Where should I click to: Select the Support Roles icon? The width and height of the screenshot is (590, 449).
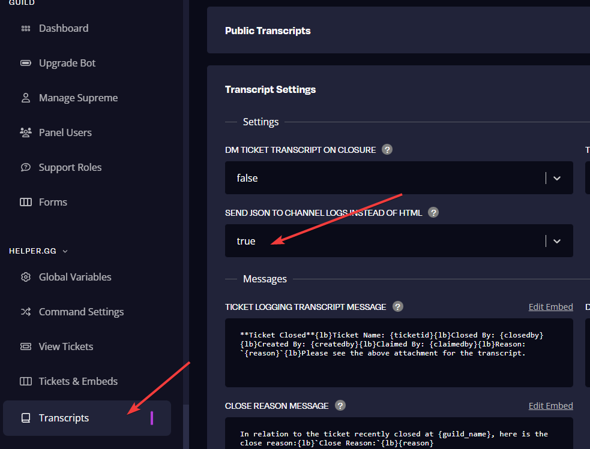point(25,167)
